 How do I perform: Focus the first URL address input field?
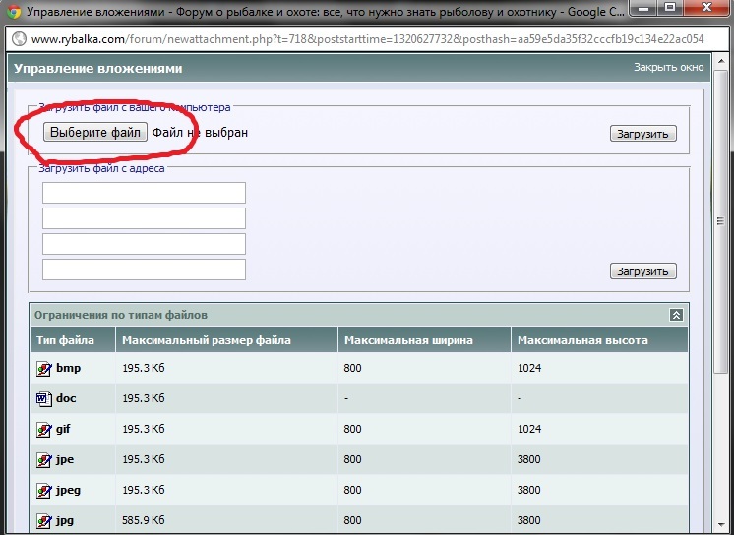(145, 193)
